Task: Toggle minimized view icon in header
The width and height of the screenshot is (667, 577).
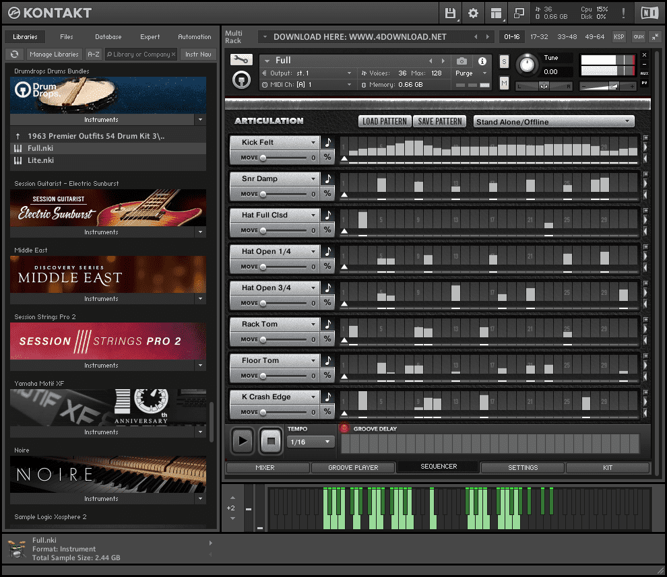Action: click(519, 13)
